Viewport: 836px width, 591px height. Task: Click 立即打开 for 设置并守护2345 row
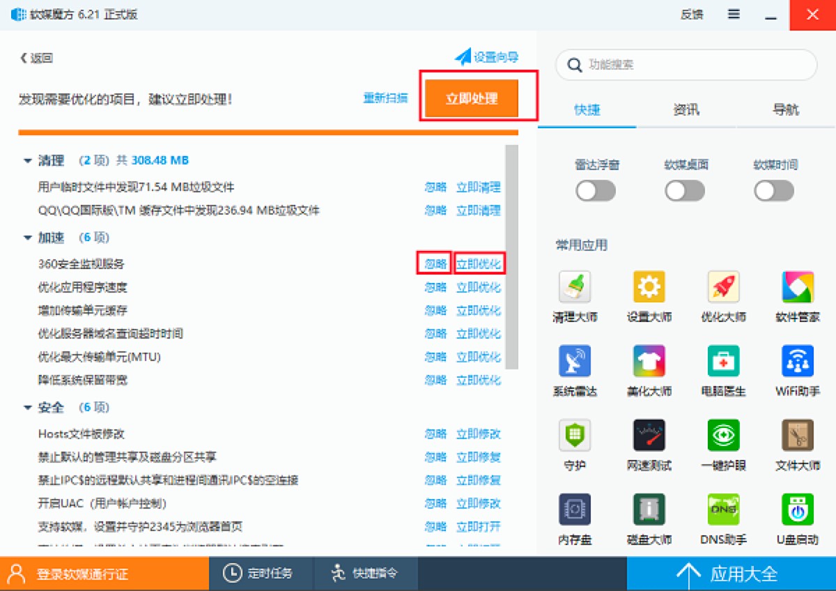(x=479, y=526)
